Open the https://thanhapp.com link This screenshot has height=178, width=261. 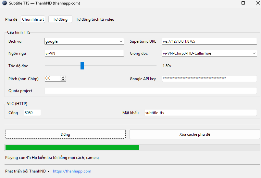click(x=72, y=171)
